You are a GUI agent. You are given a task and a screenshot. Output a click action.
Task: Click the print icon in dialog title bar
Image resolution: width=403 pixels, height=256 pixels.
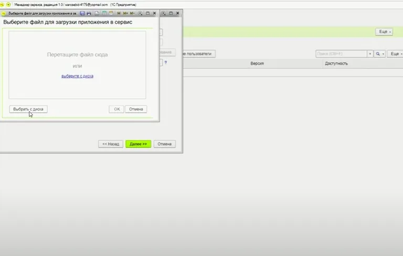tap(89, 13)
